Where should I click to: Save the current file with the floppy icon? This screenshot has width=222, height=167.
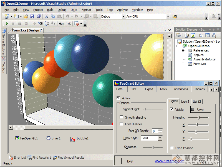pyautogui.click(x=32, y=16)
